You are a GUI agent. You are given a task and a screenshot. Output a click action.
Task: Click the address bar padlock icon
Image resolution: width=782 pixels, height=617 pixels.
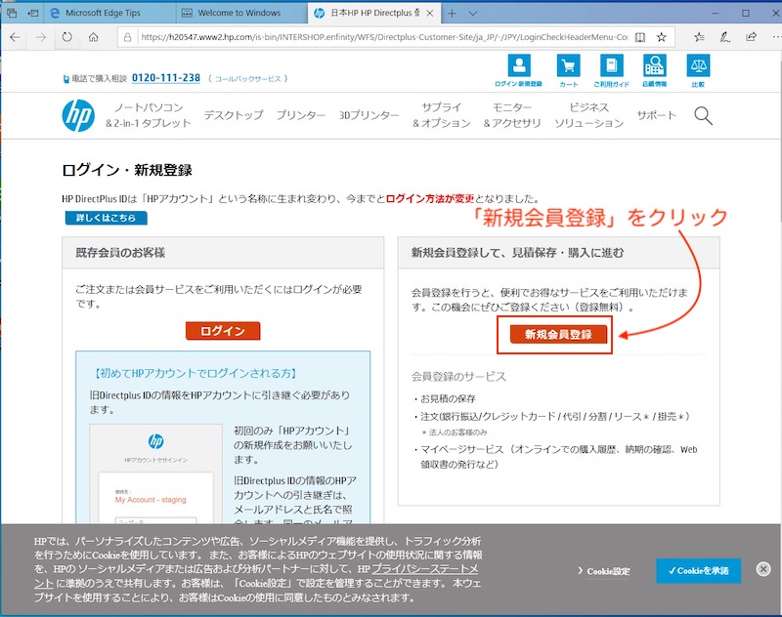point(128,37)
